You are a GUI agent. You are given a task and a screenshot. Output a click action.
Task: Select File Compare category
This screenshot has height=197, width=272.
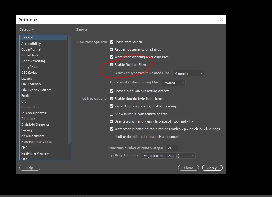point(44,84)
